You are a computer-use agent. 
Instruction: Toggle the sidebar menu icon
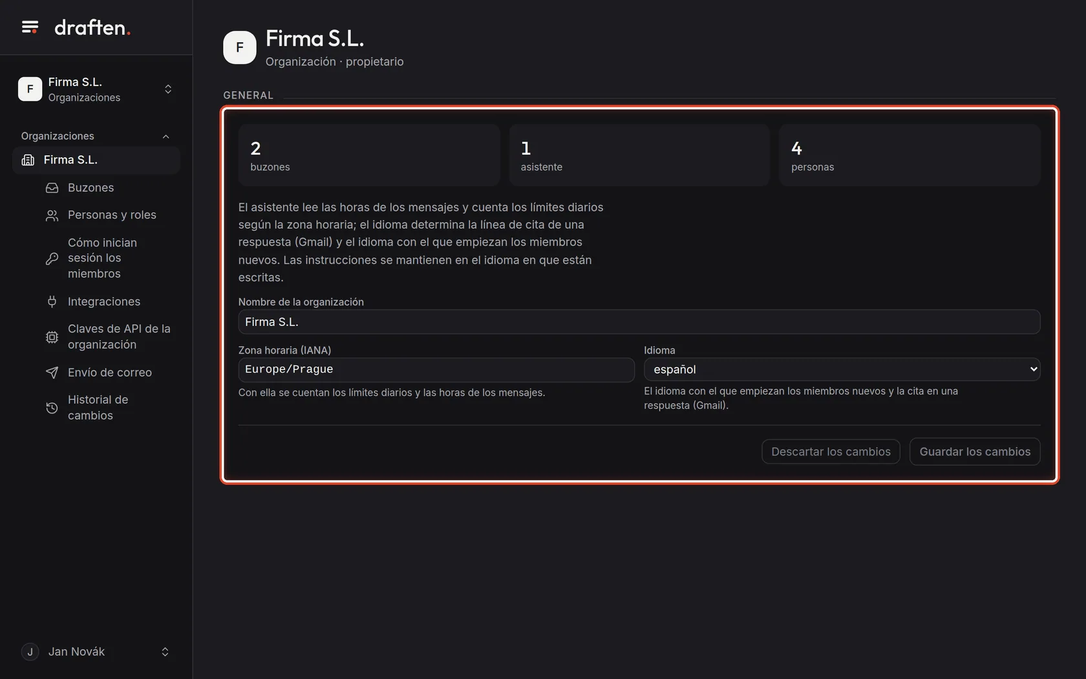(x=30, y=27)
